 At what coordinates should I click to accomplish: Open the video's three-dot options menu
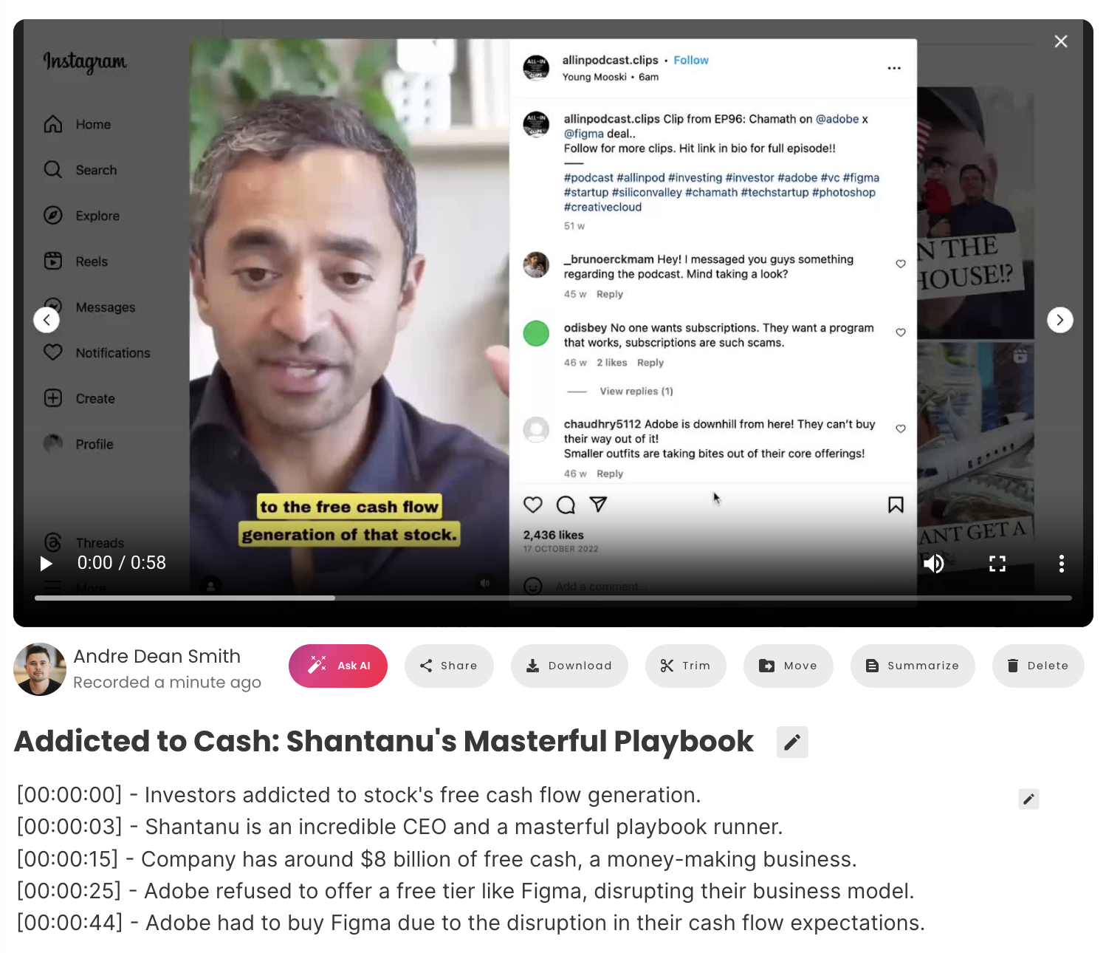click(x=1061, y=564)
